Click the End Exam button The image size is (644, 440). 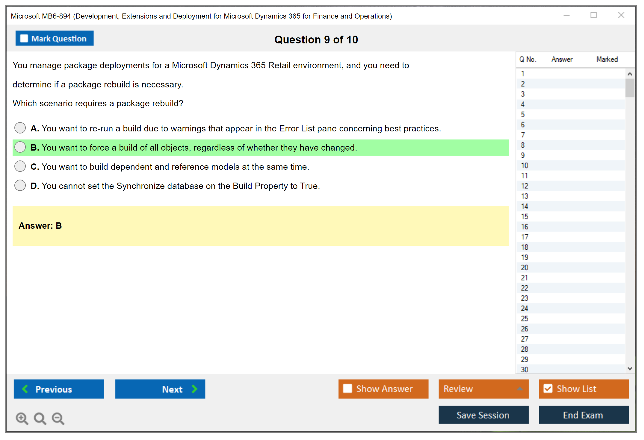pos(583,415)
